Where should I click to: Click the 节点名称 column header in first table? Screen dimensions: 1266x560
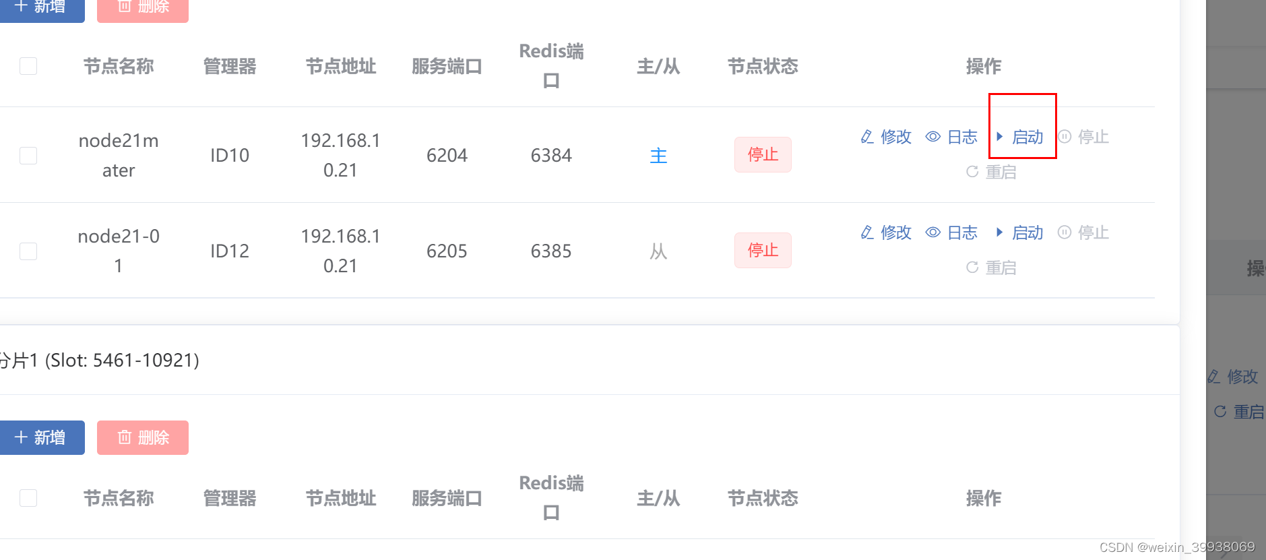click(x=119, y=66)
